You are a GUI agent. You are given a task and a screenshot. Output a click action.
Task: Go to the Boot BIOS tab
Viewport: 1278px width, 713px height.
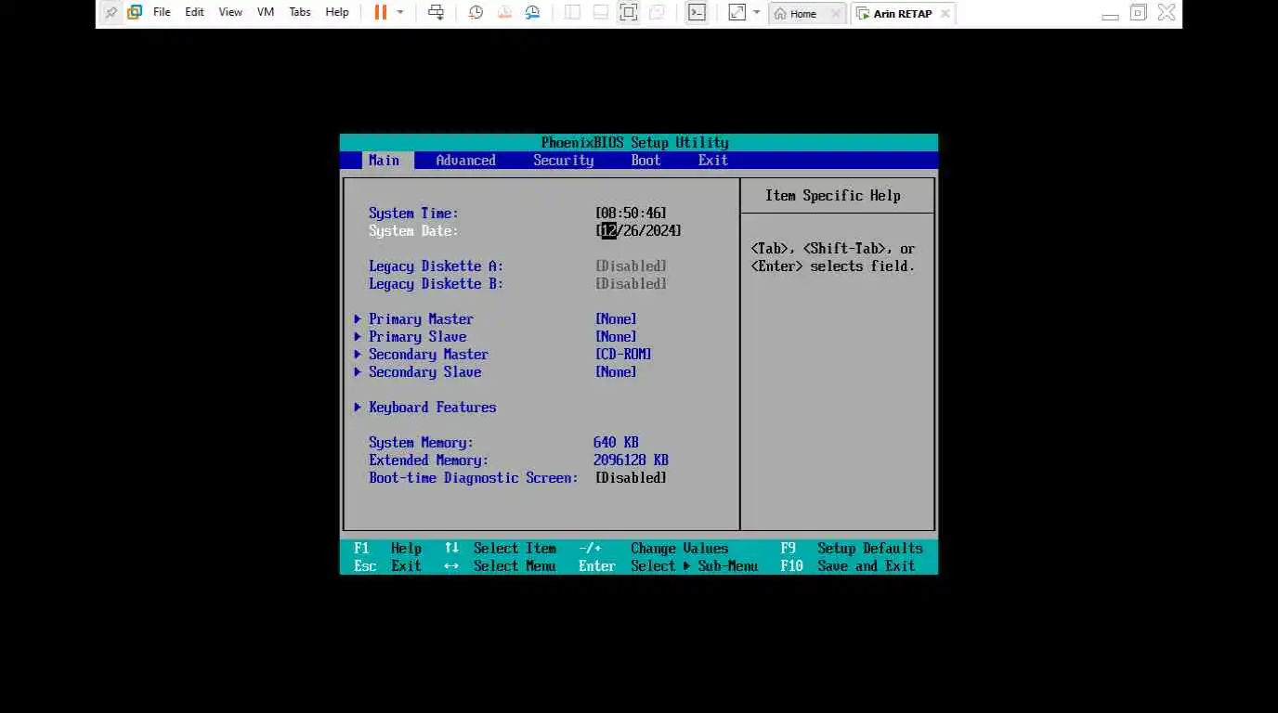pyautogui.click(x=646, y=161)
